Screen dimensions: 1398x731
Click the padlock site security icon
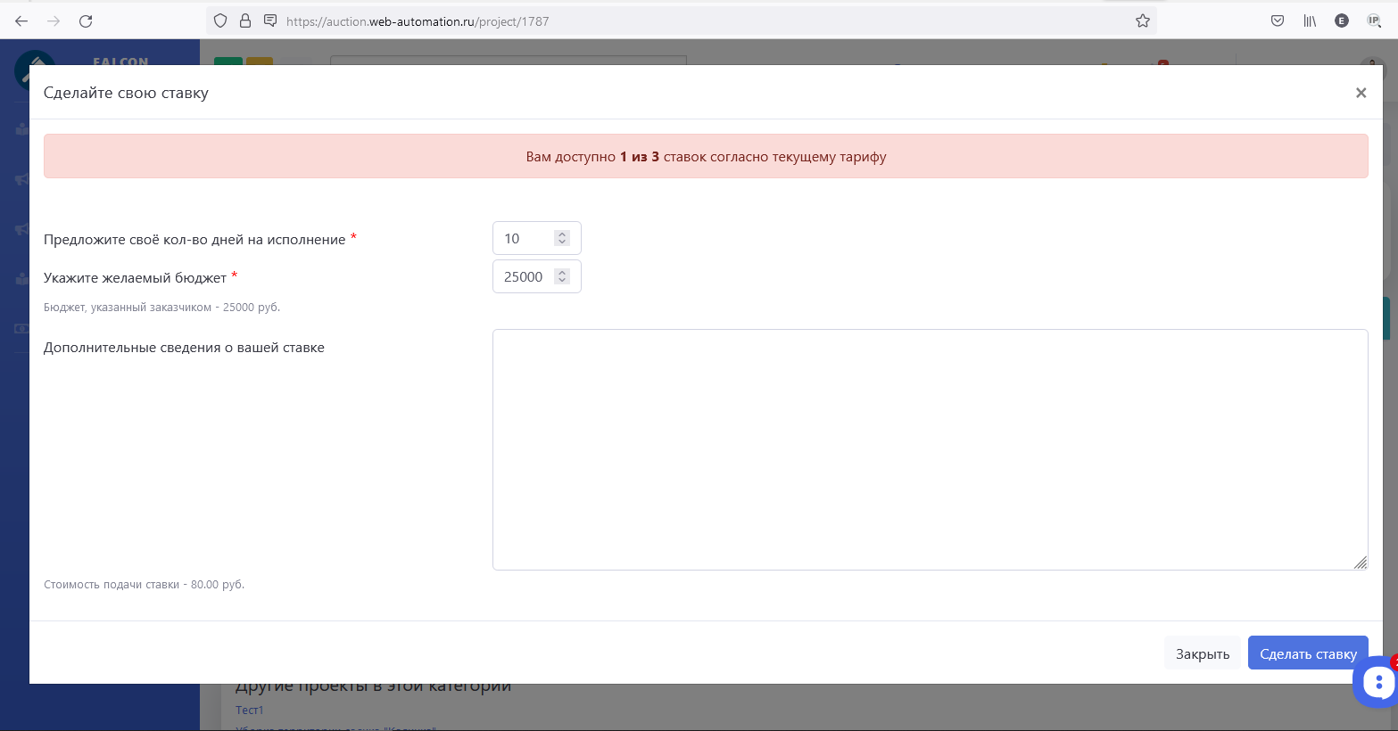(x=245, y=21)
